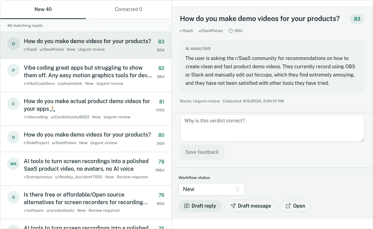Click the D avatar of the r/SideProject lead
Image resolution: width=373 pixels, height=229 pixels.
pyautogui.click(x=13, y=137)
